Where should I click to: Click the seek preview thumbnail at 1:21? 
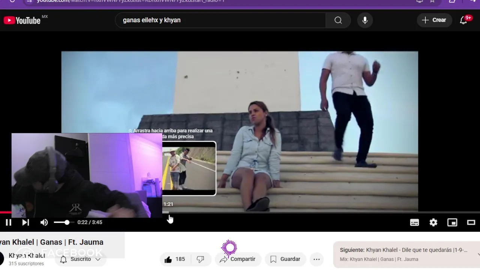pos(189,168)
